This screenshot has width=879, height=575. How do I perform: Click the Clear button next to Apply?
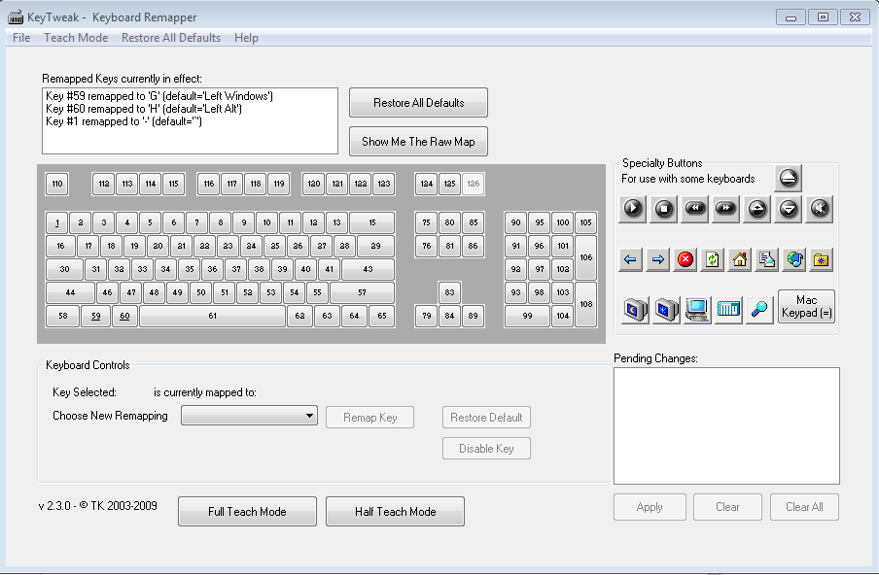point(727,507)
